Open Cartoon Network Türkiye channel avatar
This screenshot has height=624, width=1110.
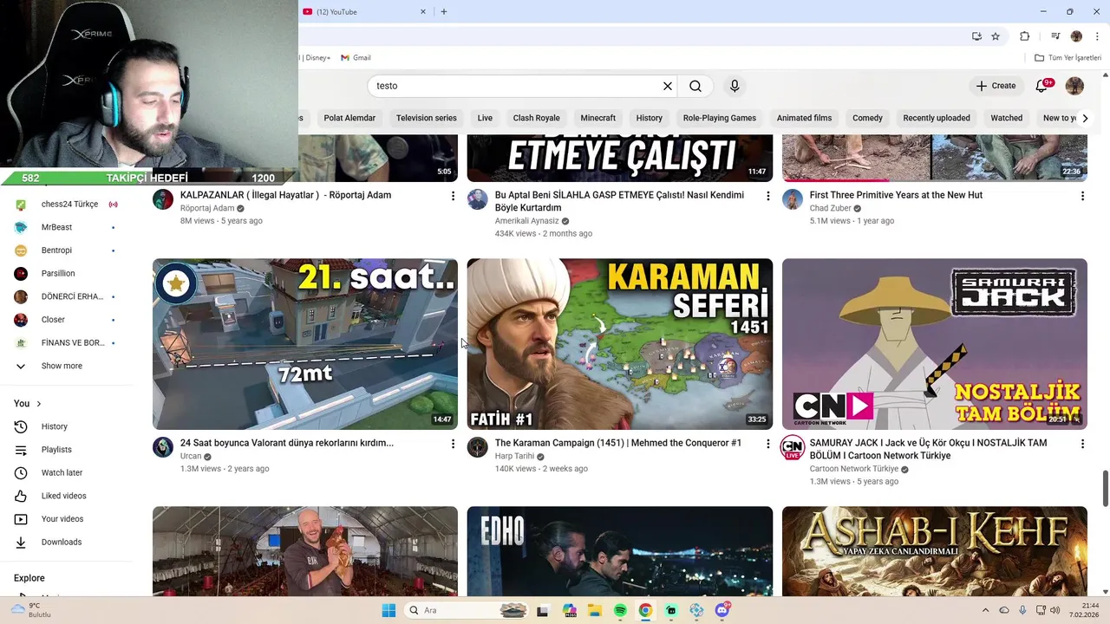pyautogui.click(x=793, y=447)
